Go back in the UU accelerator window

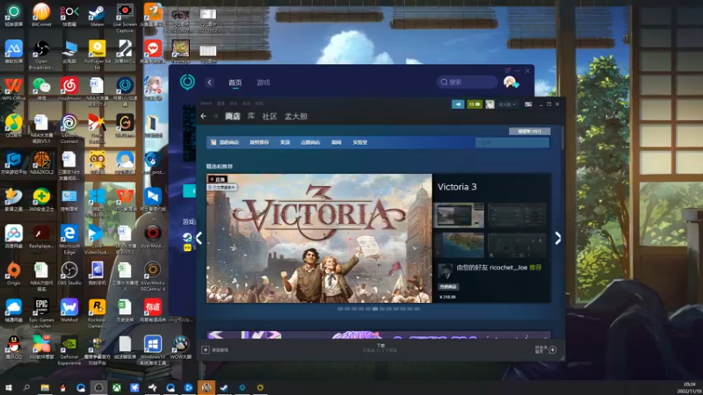tap(209, 83)
